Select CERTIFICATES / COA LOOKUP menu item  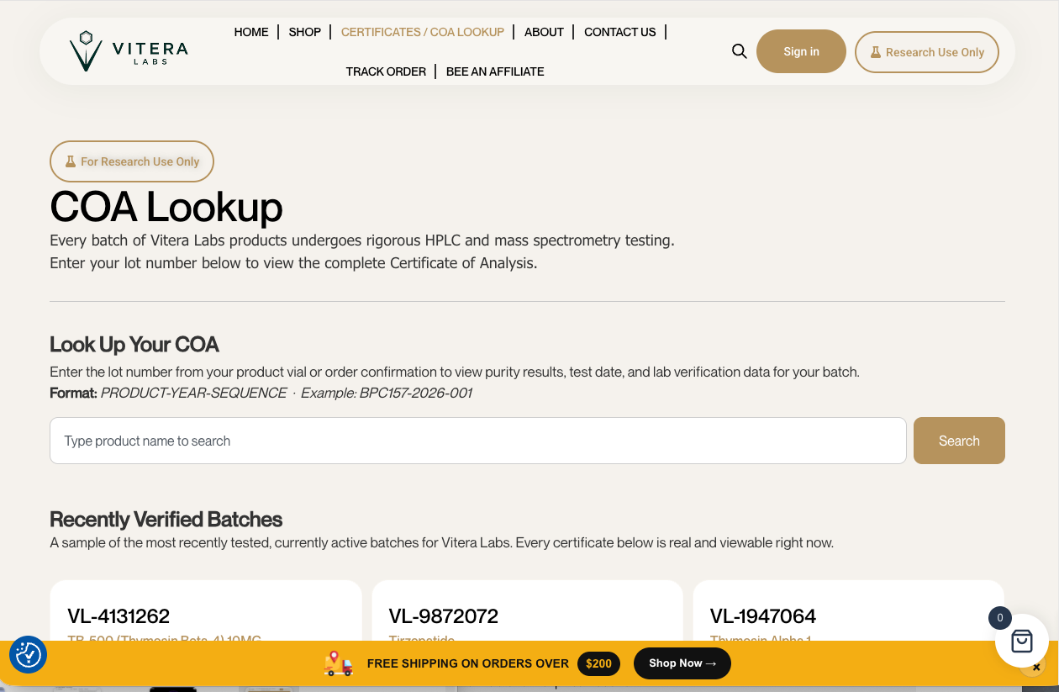pyautogui.click(x=423, y=32)
